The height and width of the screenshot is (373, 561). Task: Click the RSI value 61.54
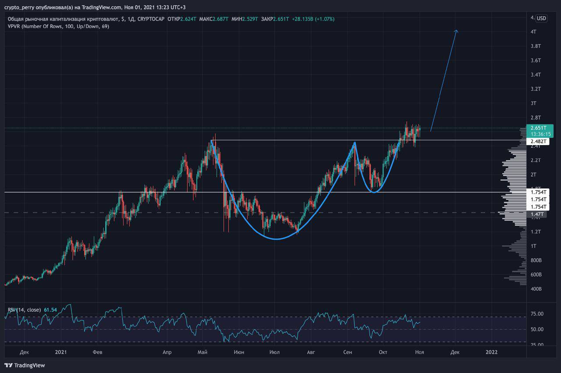click(51, 310)
